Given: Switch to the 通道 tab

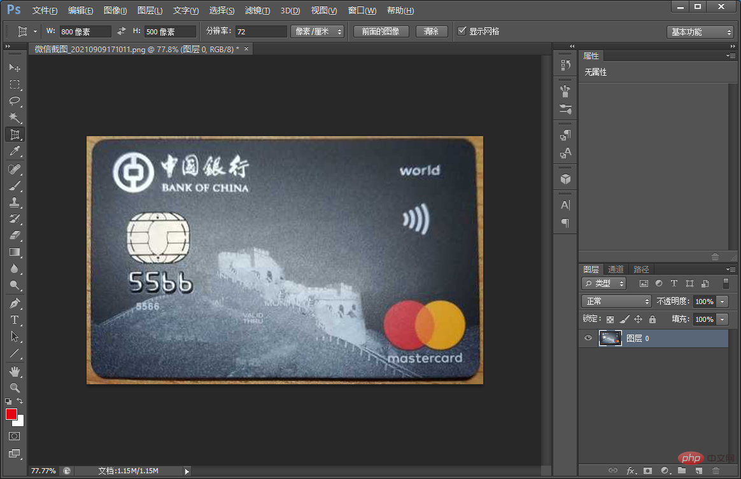Looking at the screenshot, I should click(616, 269).
